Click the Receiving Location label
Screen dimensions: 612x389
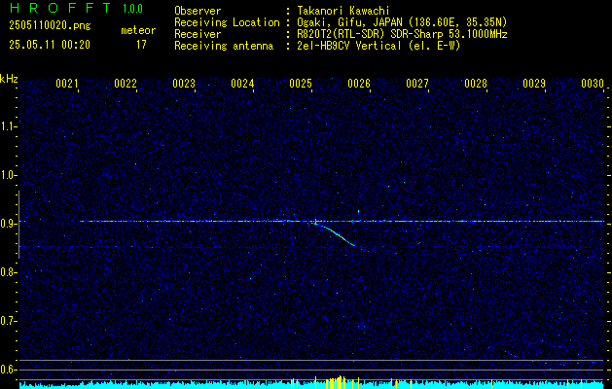pyautogui.click(x=227, y=22)
